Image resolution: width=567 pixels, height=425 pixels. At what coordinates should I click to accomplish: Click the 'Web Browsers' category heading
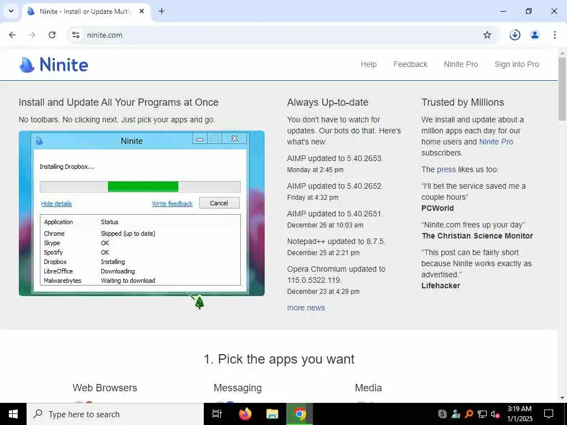(x=105, y=388)
